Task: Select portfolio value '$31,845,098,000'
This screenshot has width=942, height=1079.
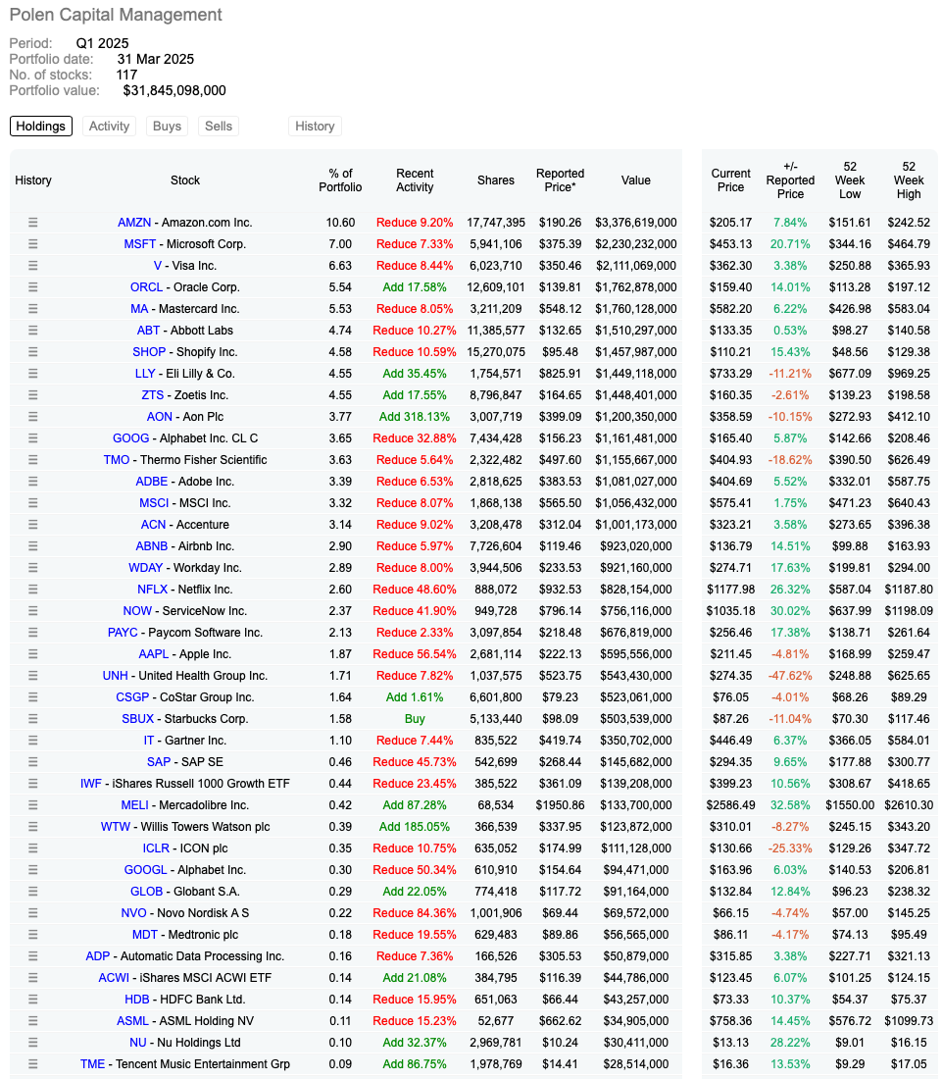Action: pos(174,90)
